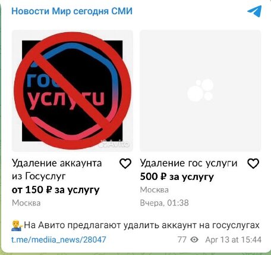The width and height of the screenshot is (271, 255).
Task: Open the listing title 'Удаление гос услуги'
Action: point(188,163)
